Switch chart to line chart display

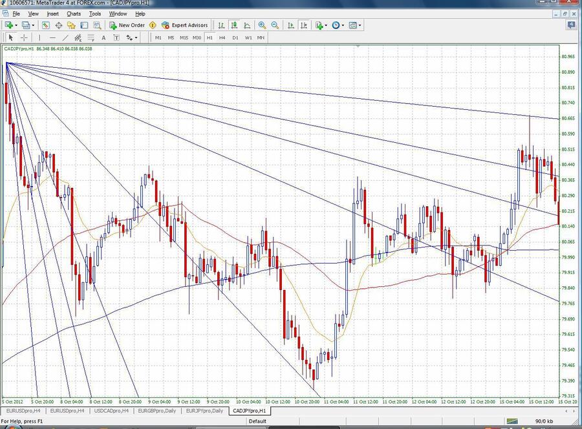point(247,25)
